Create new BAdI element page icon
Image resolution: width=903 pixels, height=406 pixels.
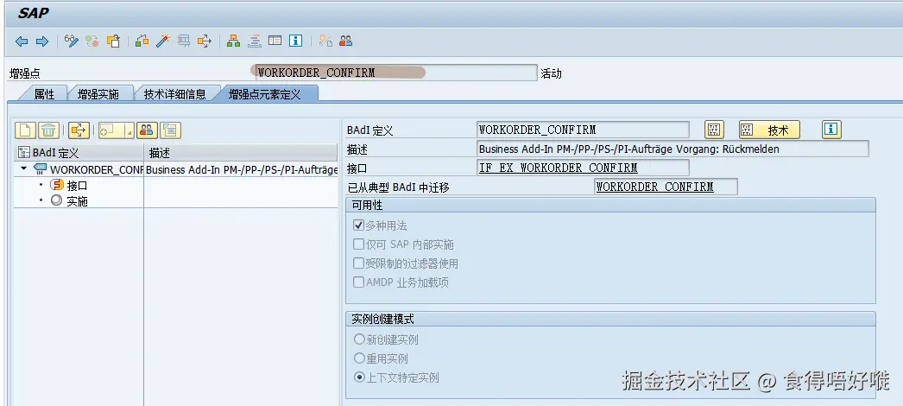point(26,130)
